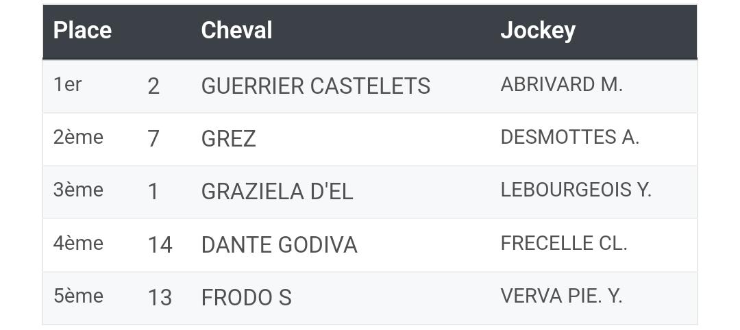The height and width of the screenshot is (330, 740).
Task: Click the 1er place cell
Action: click(x=67, y=85)
